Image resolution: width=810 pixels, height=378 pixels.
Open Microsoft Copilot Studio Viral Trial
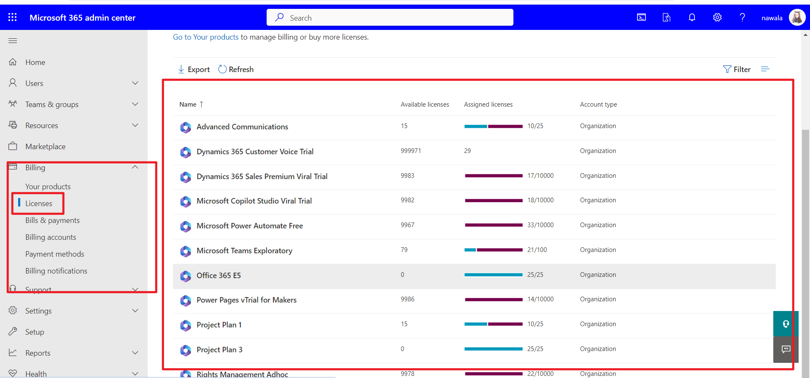point(254,201)
